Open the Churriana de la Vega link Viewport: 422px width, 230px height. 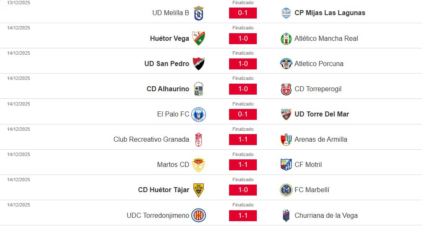coord(326,215)
